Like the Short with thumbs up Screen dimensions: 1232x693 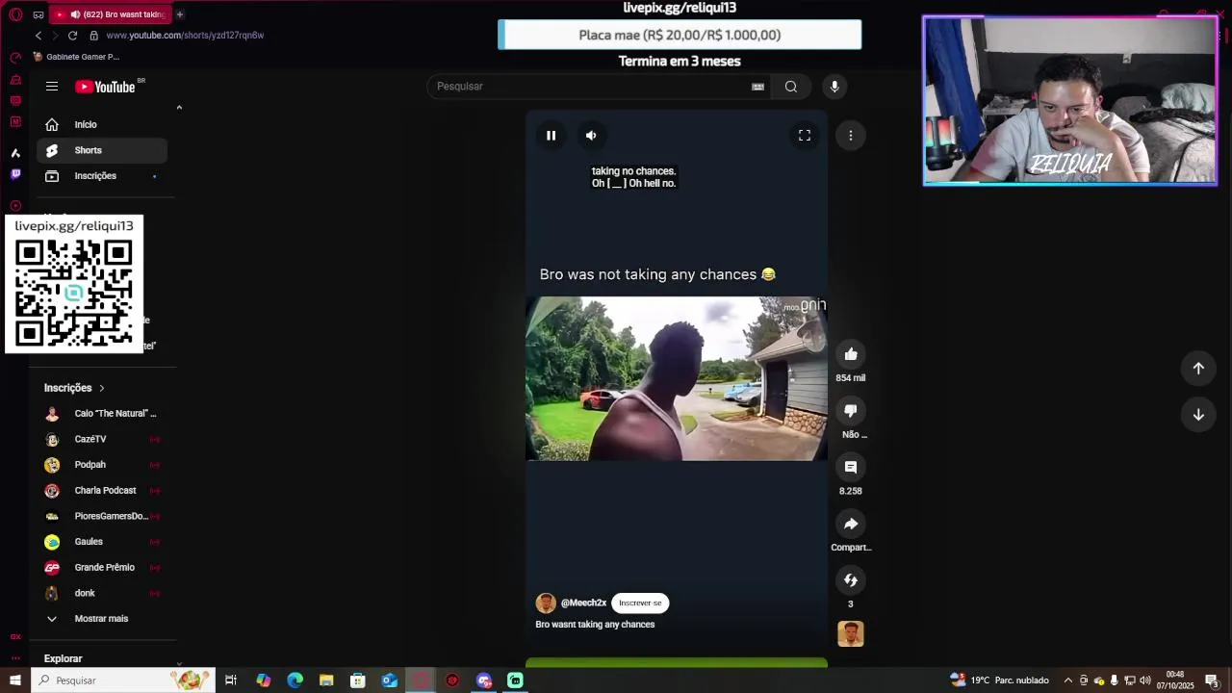pyautogui.click(x=851, y=354)
